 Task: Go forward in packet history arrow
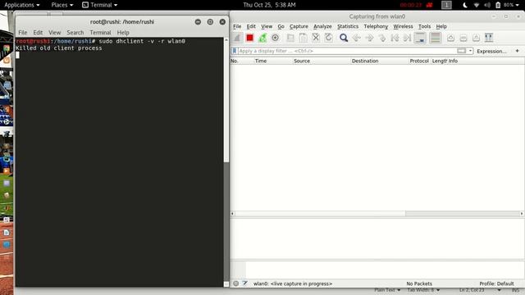[369, 38]
